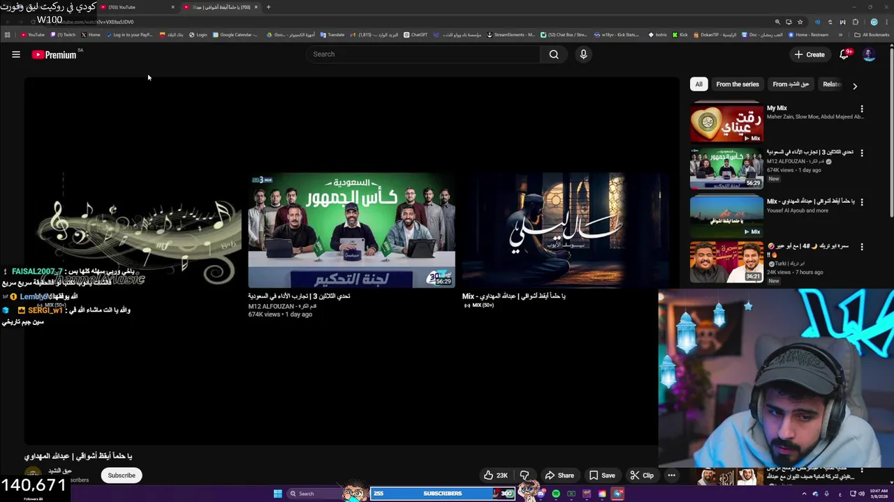Open Translate bookmark

pyautogui.click(x=332, y=35)
